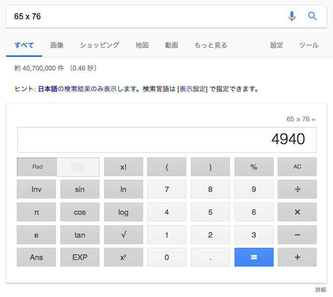This screenshot has height=297, width=333.
Task: Insert a close parenthesis
Action: point(210,167)
